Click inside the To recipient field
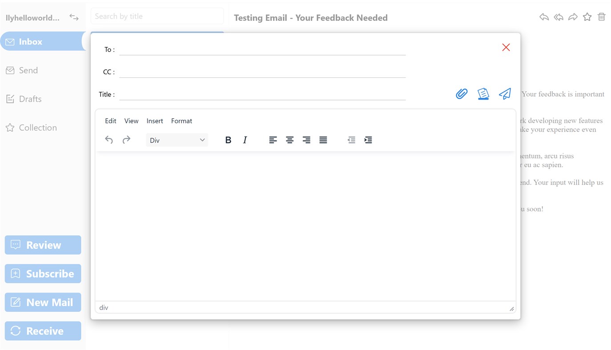Image resolution: width=611 pixels, height=350 pixels. point(262,49)
